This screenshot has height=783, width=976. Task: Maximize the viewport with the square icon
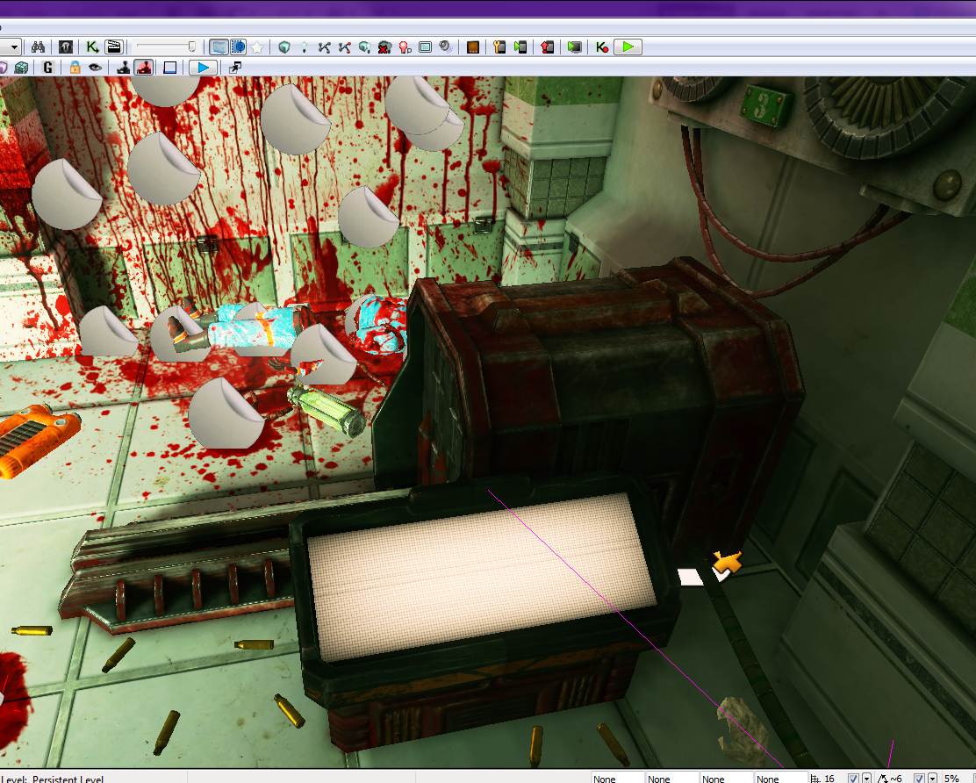coord(170,68)
